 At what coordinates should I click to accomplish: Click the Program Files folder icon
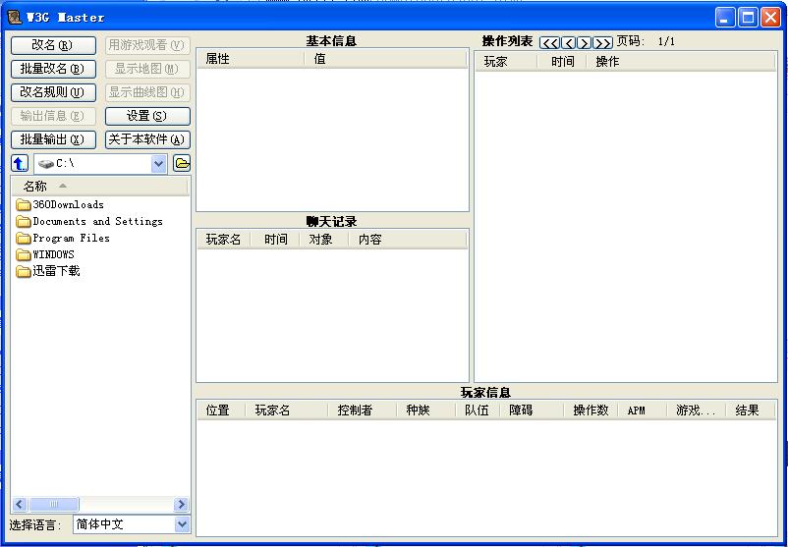[x=24, y=238]
